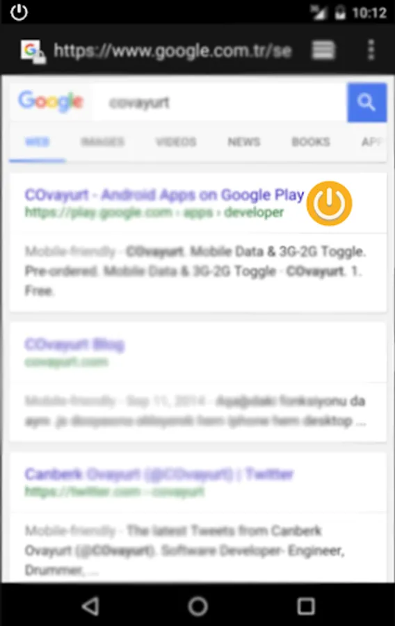Switch to the Books tab
The height and width of the screenshot is (626, 395).
pyautogui.click(x=311, y=142)
